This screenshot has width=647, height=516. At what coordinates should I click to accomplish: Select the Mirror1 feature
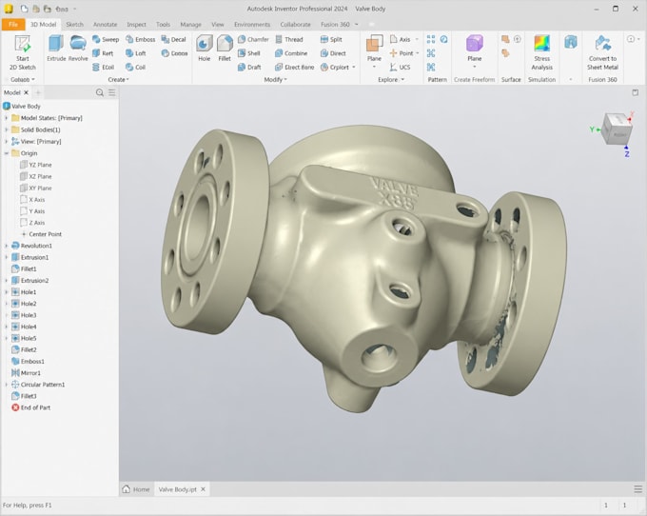coord(26,373)
